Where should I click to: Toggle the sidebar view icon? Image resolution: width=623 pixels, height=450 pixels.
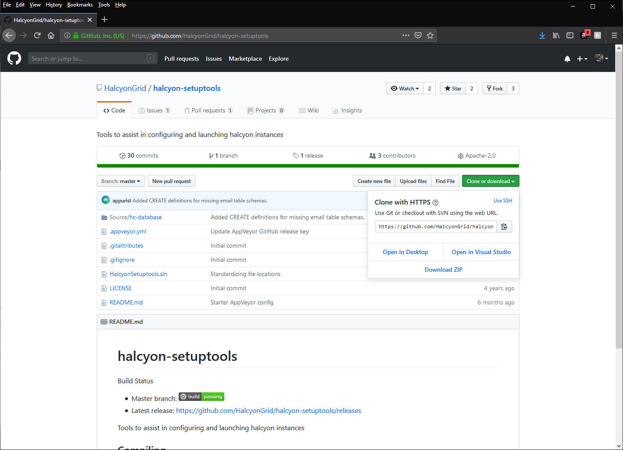pyautogui.click(x=570, y=36)
